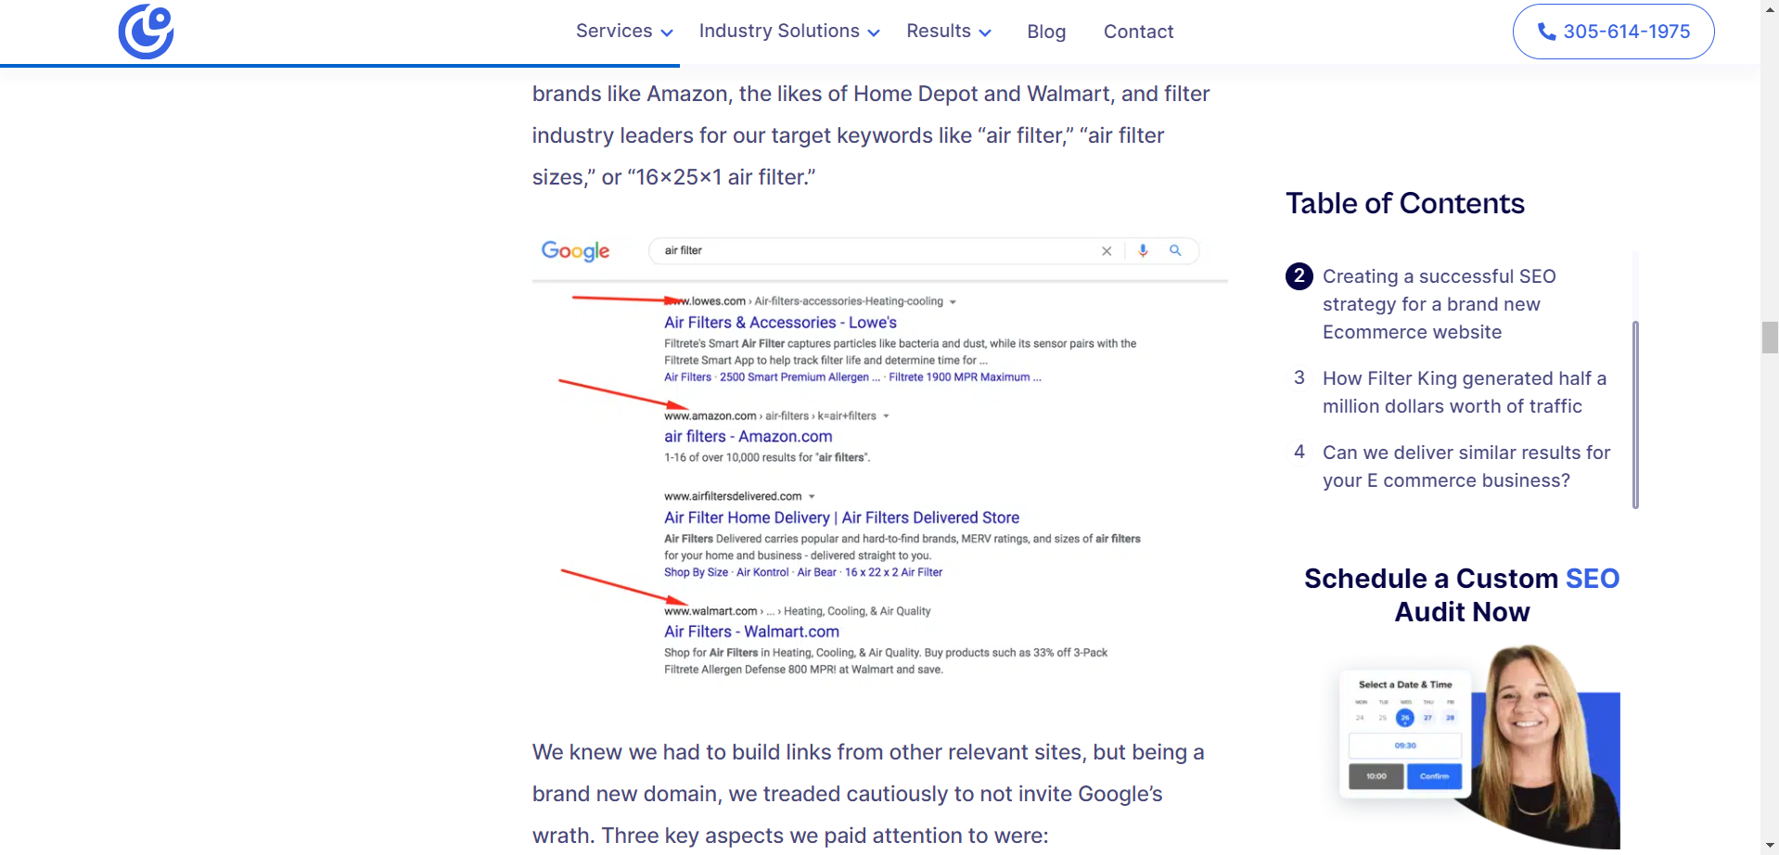Click the phone icon in header button
The width and height of the screenshot is (1779, 855).
[x=1546, y=32]
